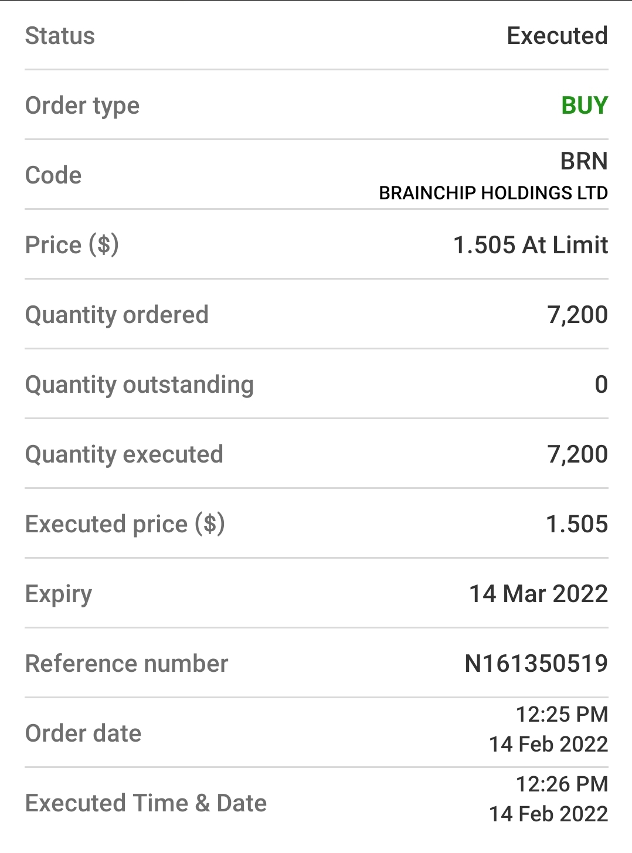Tap reference number N161350519

point(536,664)
